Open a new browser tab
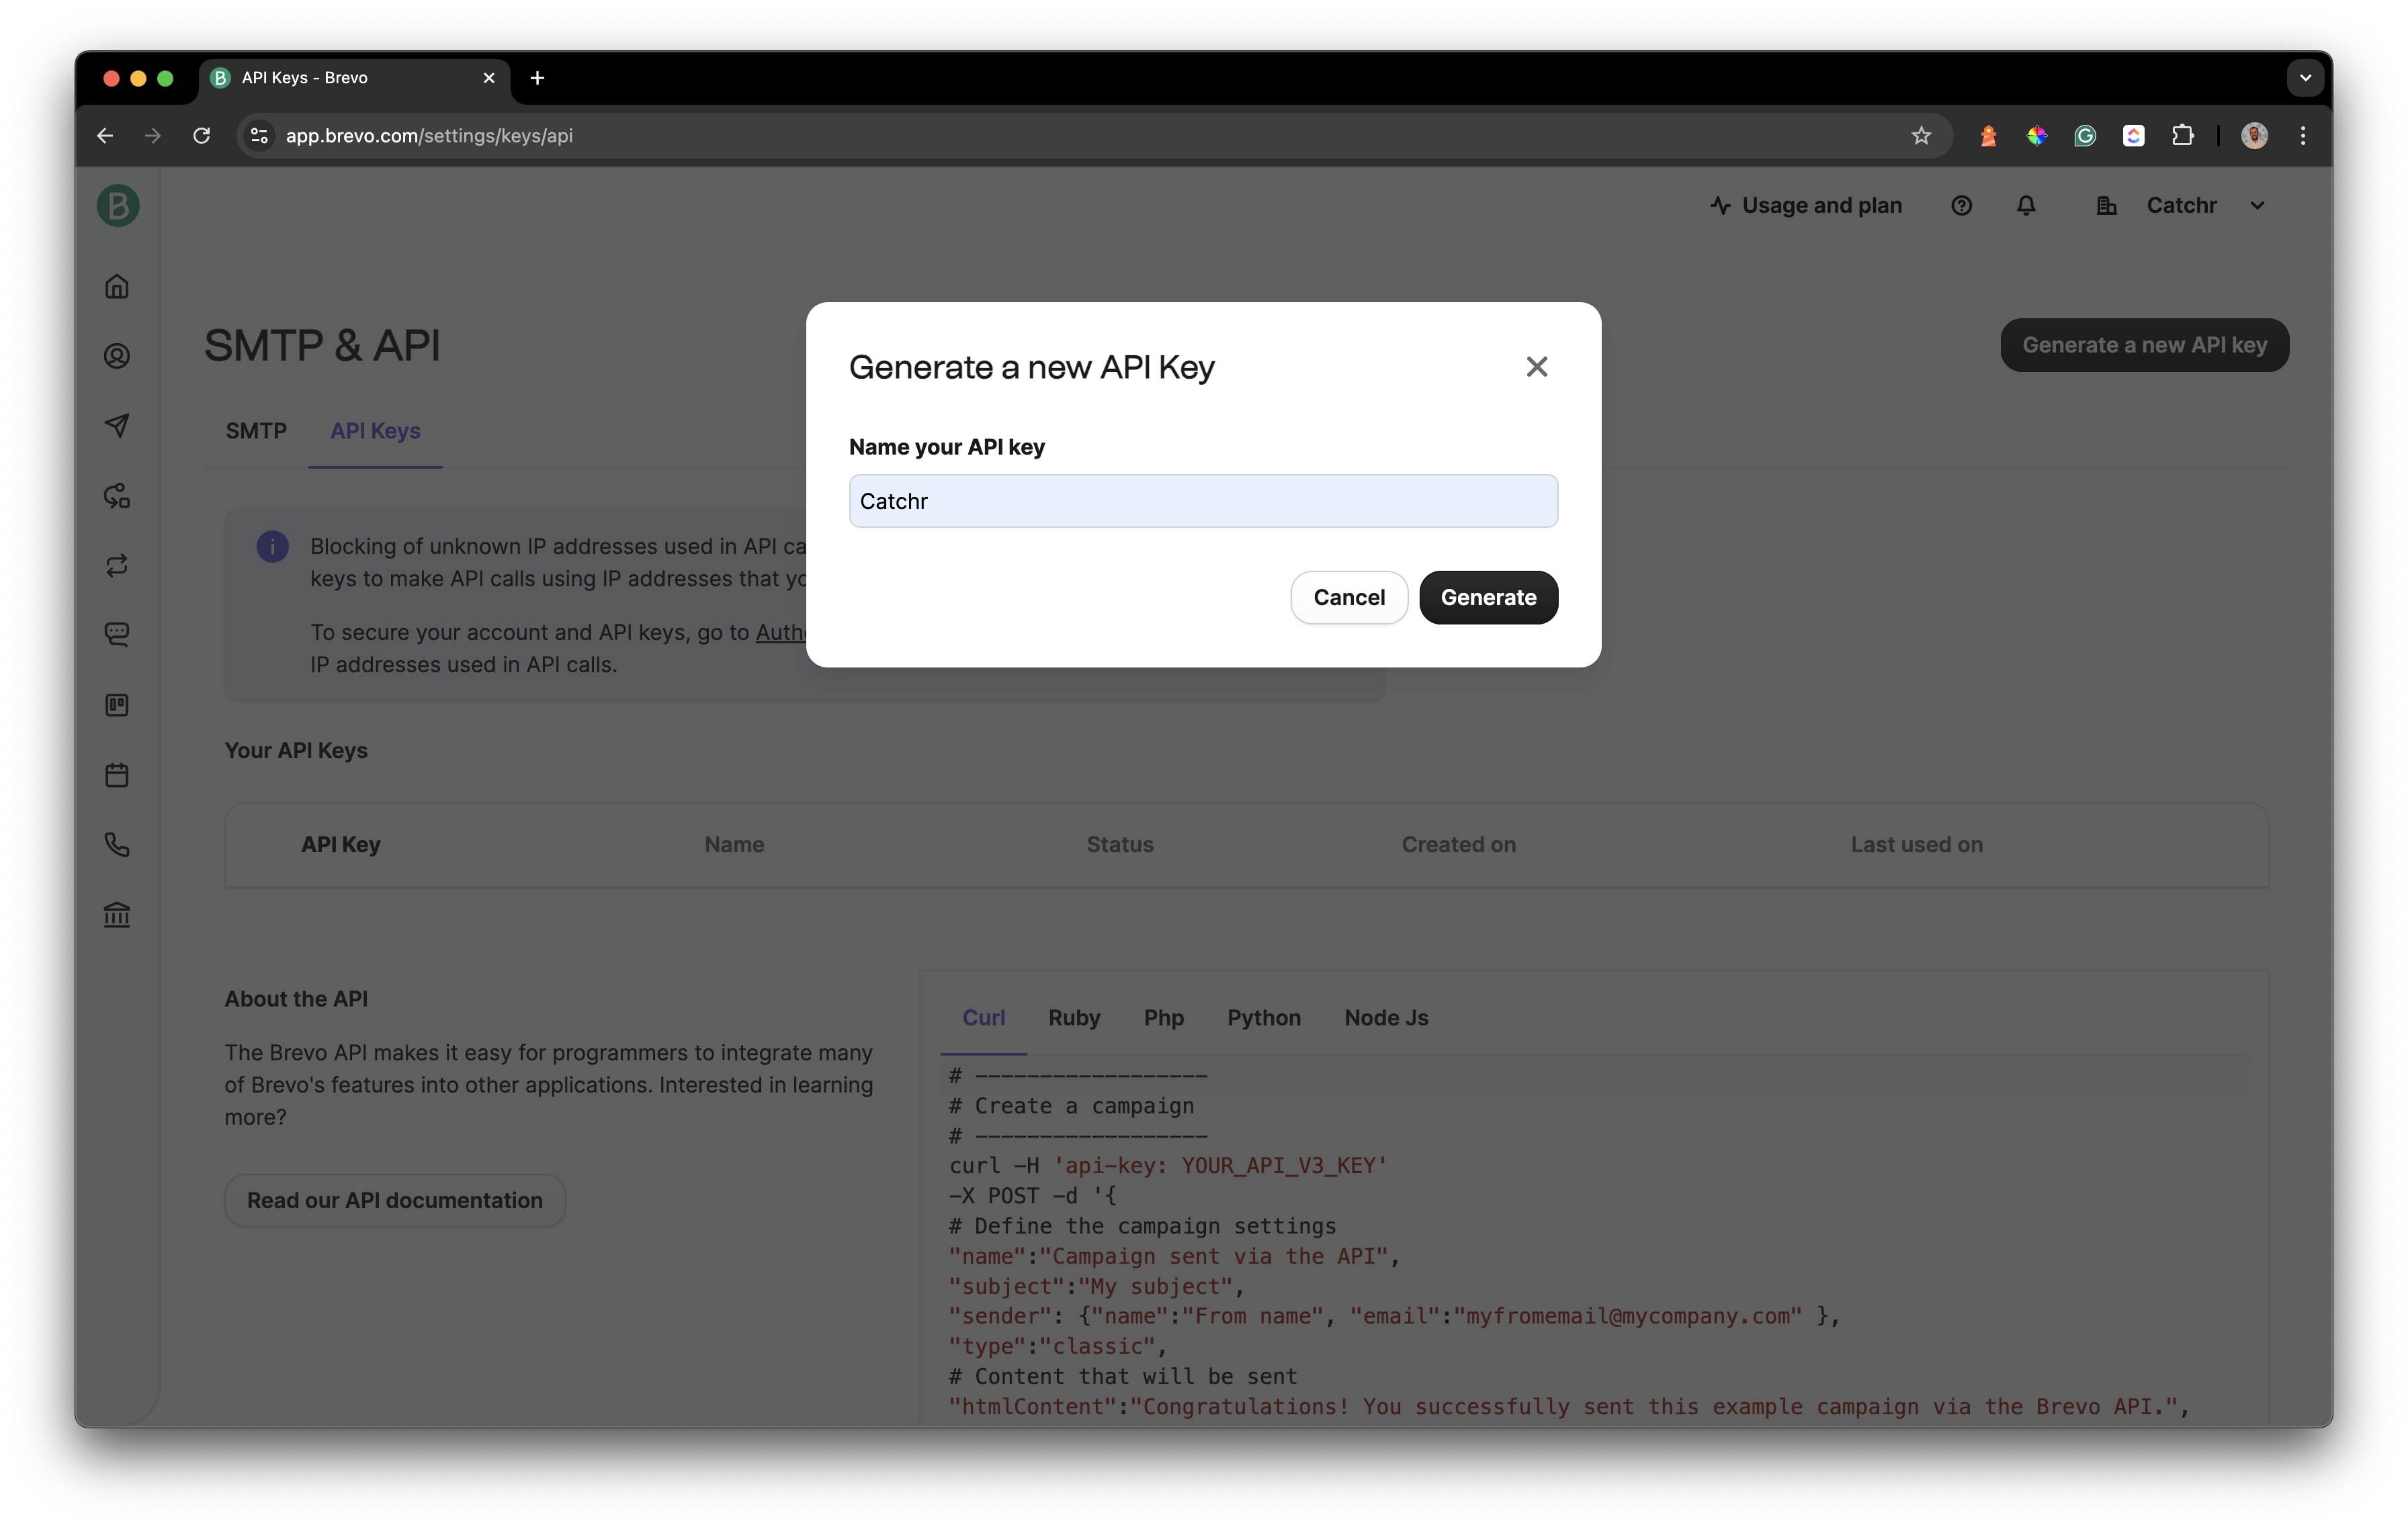 pos(537,78)
